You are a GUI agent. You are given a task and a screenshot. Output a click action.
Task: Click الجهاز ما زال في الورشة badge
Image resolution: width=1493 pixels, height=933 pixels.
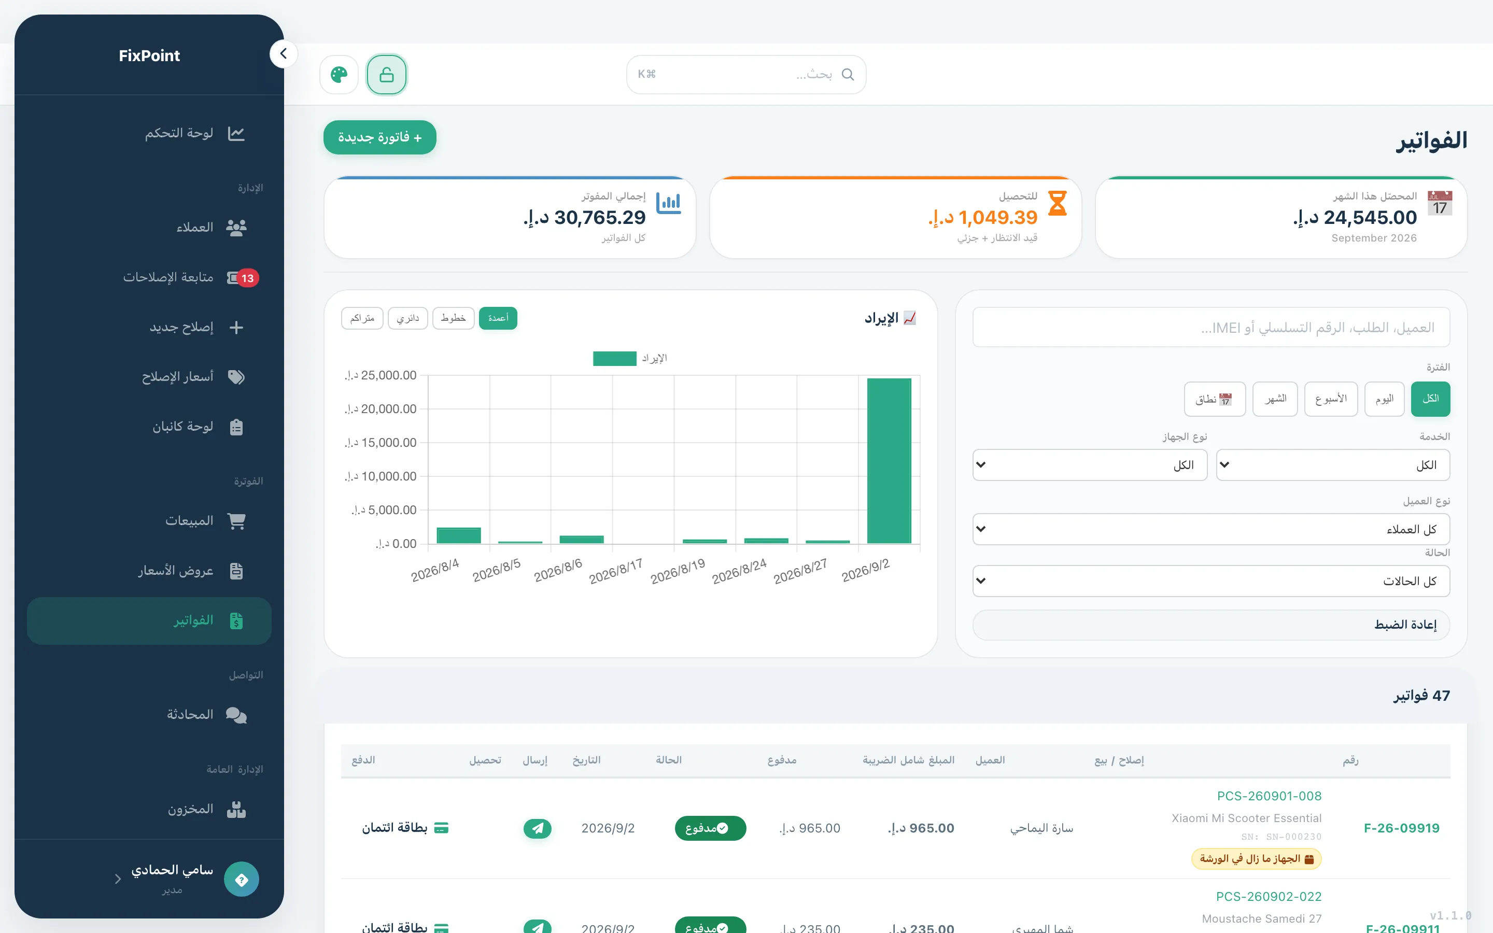tap(1256, 859)
